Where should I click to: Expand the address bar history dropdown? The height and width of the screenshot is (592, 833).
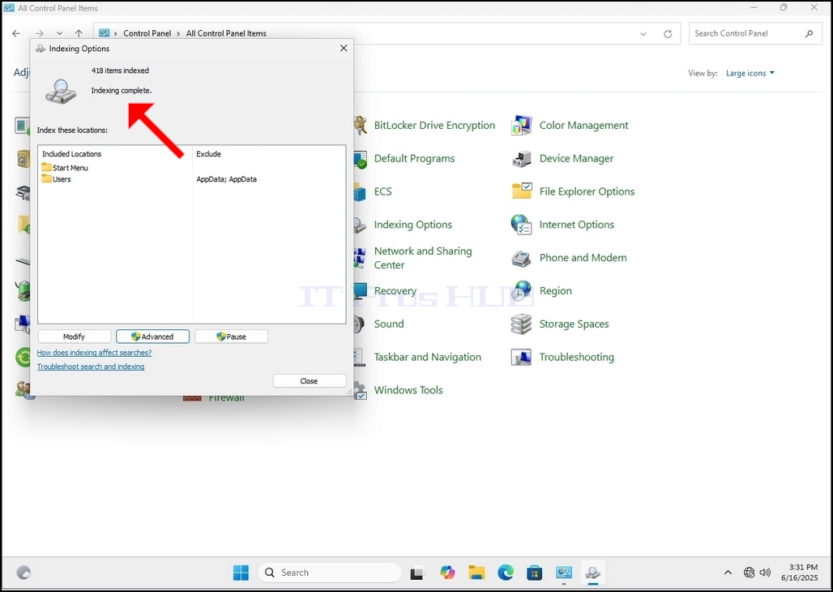click(643, 33)
